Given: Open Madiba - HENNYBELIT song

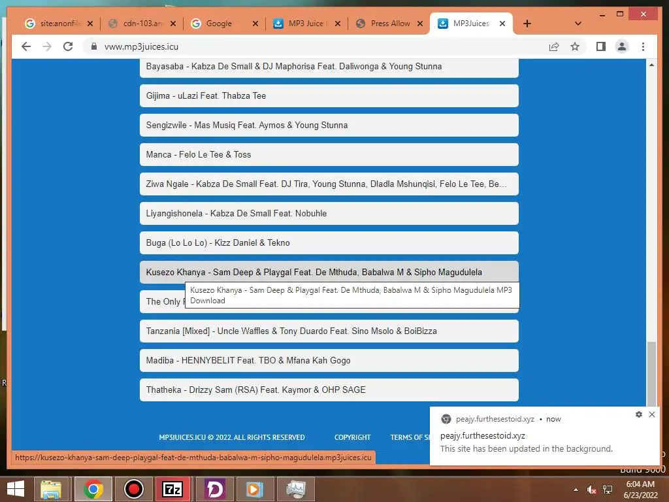Looking at the screenshot, I should pos(329,360).
